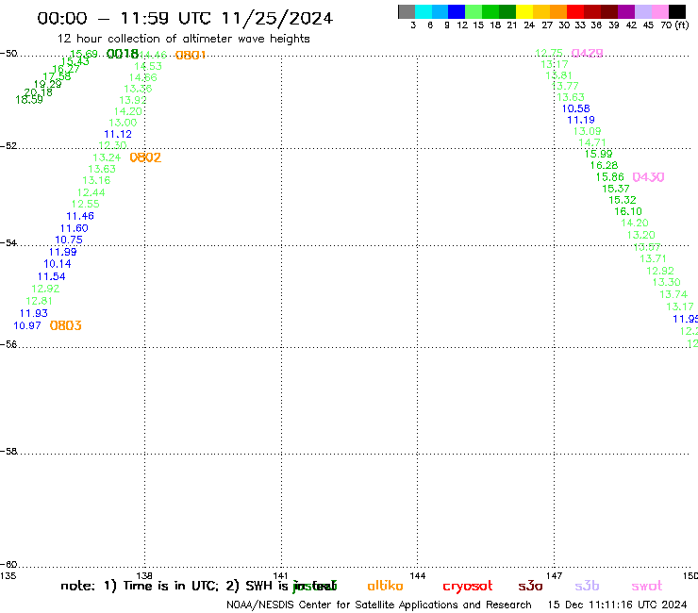Click the green value 16.10
Image resolution: width=698 pixels, height=613 pixels.
628,211
